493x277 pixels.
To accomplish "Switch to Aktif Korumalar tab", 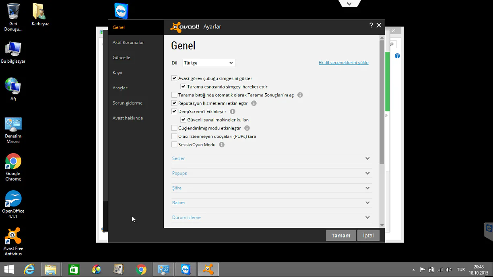I will 128,43.
